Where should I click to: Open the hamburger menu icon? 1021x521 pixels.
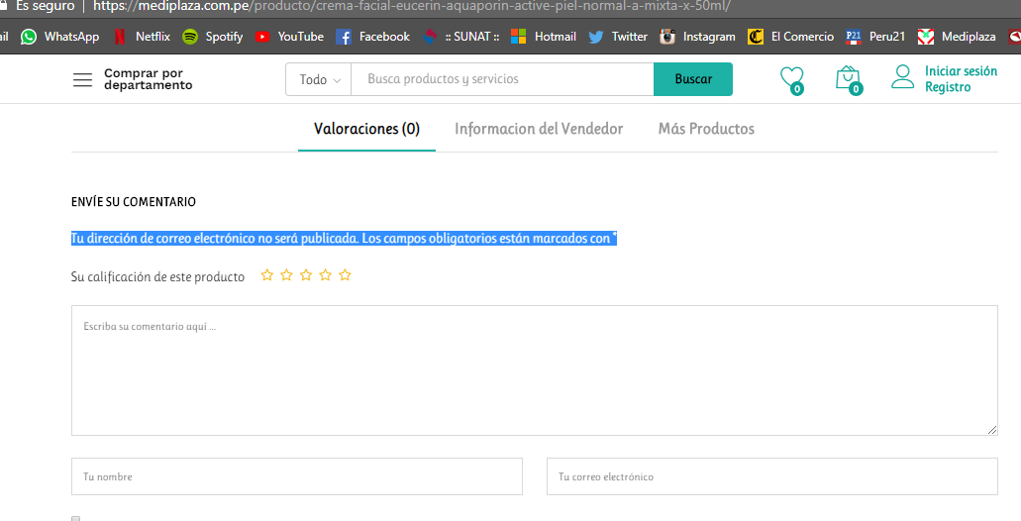click(x=83, y=79)
